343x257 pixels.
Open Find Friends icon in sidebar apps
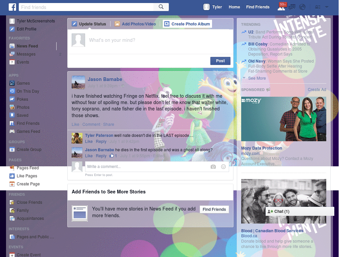12,123
